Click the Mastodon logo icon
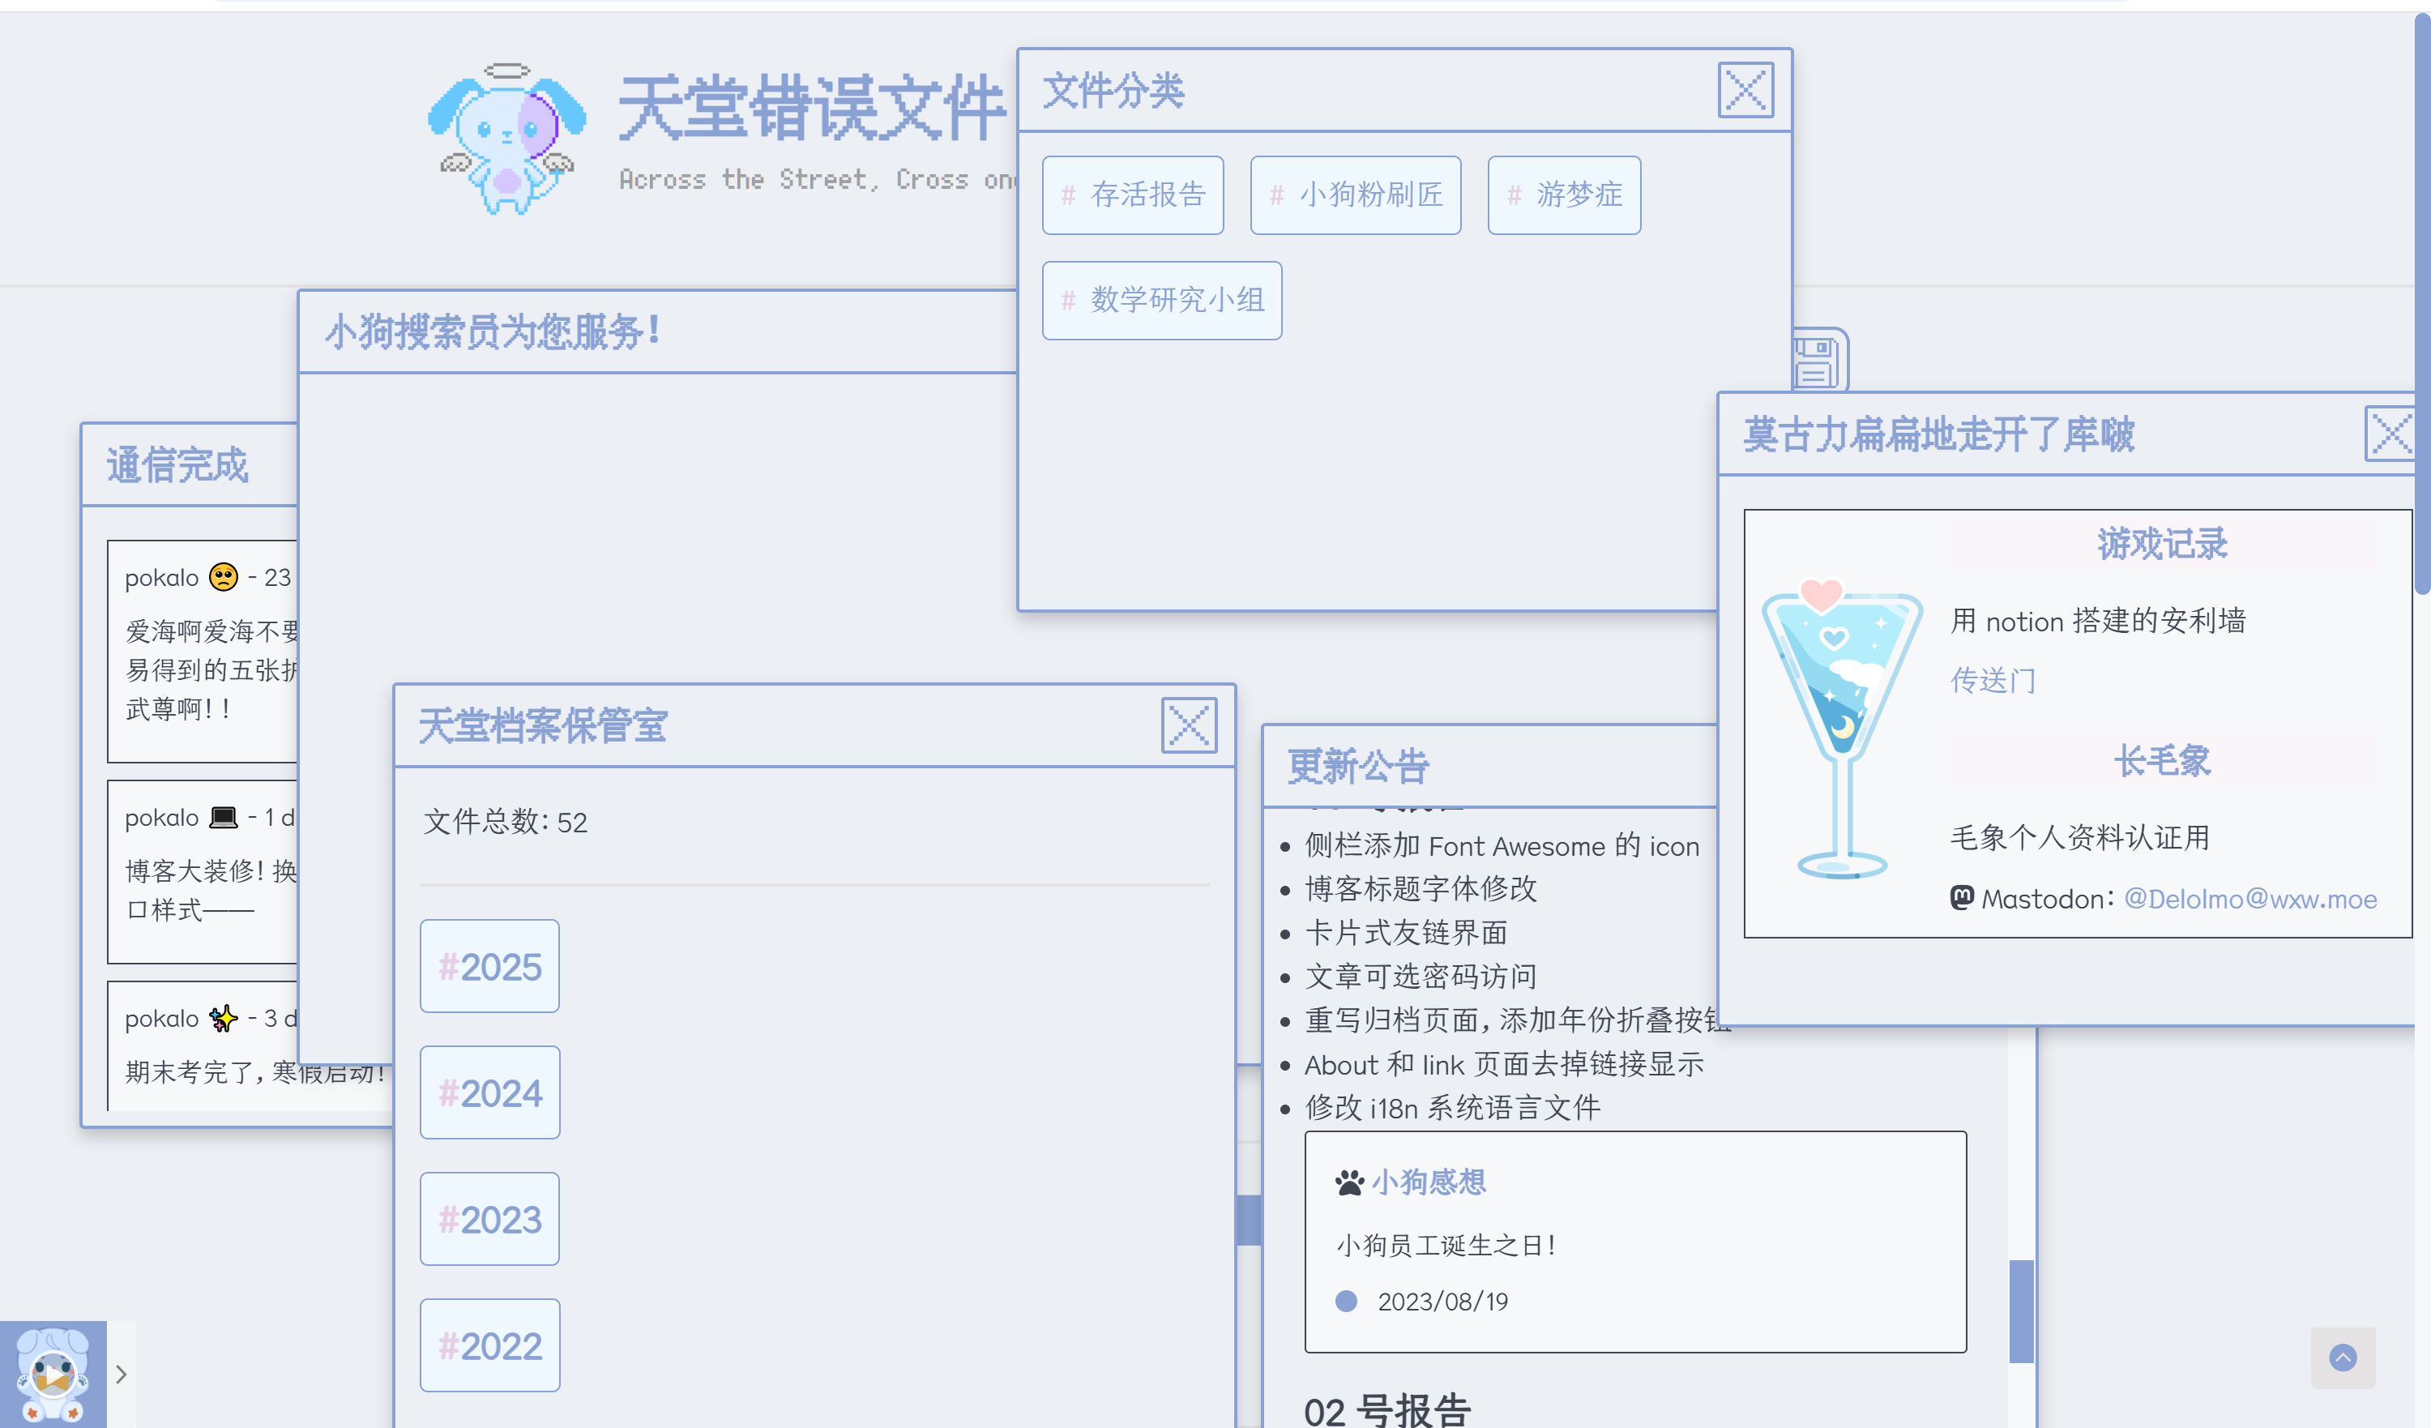 (x=1962, y=898)
